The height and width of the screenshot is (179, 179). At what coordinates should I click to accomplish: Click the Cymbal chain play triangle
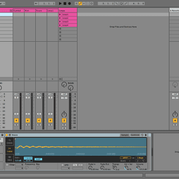pos(18,79)
